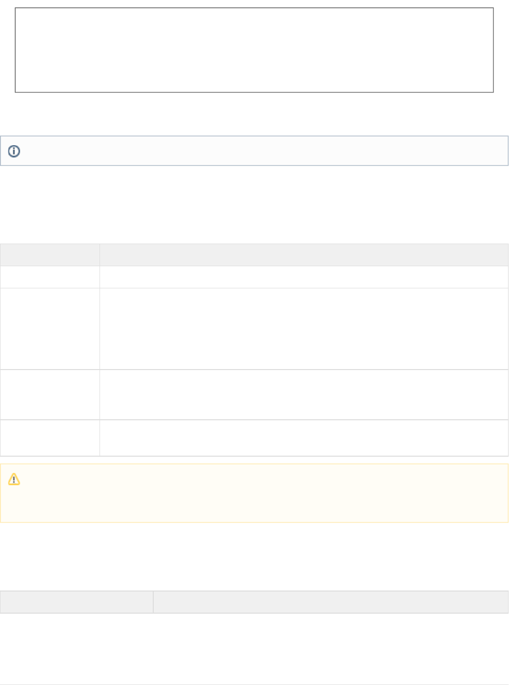This screenshot has width=509, height=685.
Task: Click blank body area under the second table header
Action: point(254,649)
